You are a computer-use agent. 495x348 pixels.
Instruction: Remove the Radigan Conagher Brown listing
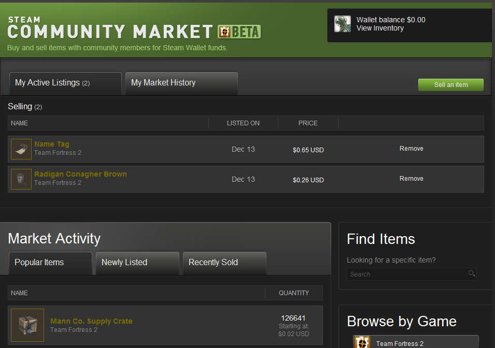coord(411,179)
